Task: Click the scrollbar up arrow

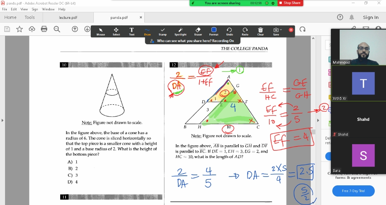Action: click(313, 39)
